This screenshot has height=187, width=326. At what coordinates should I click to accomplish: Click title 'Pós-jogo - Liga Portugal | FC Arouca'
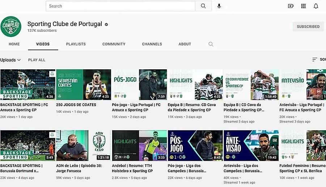136,107
